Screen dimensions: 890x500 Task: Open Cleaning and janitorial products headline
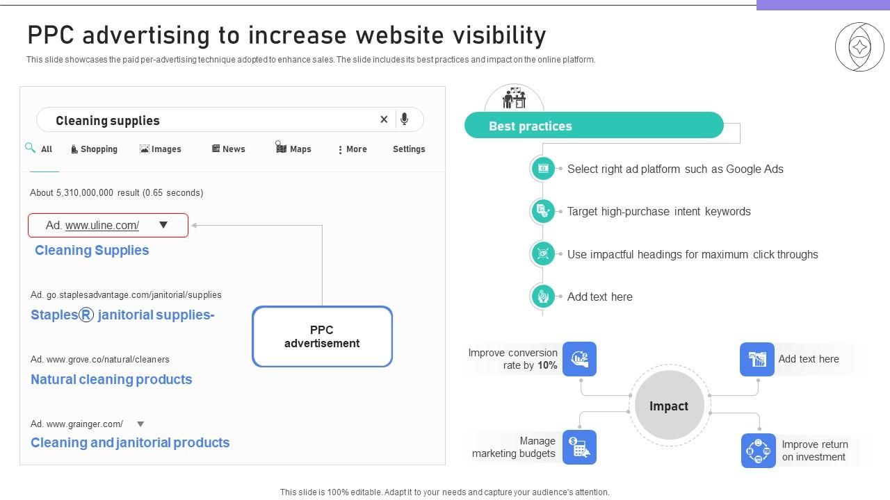[x=130, y=442]
